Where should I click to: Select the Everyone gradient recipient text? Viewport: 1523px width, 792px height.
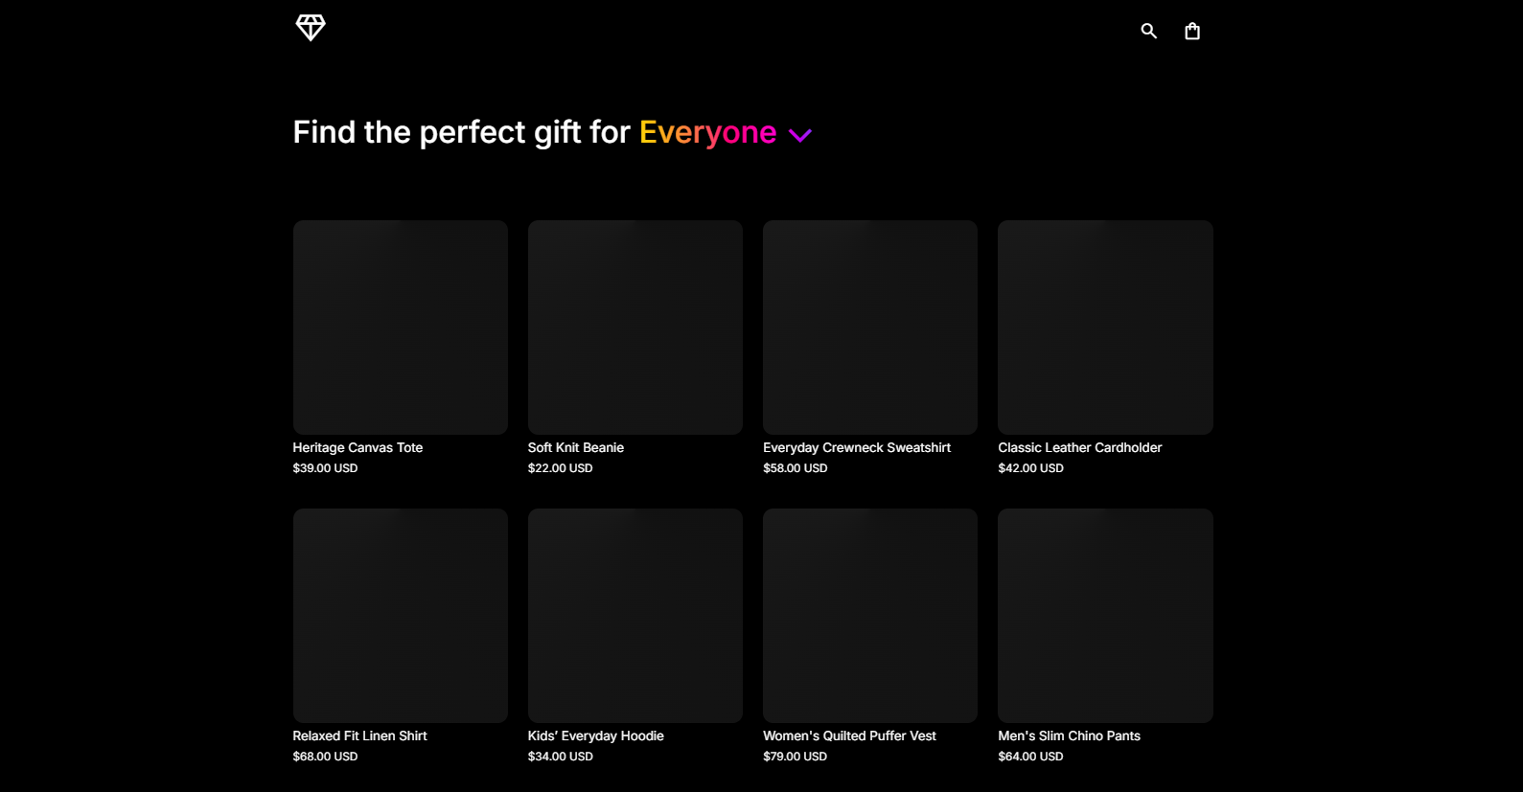point(707,132)
